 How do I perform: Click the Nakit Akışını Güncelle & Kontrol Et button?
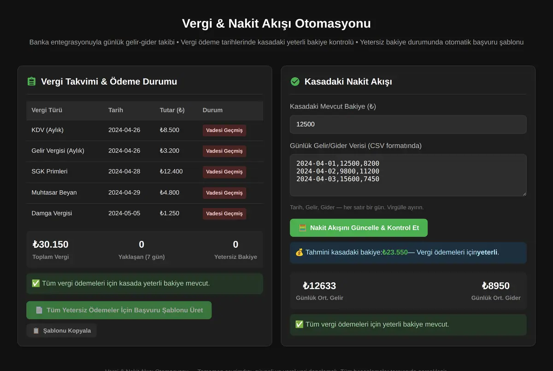tap(359, 228)
